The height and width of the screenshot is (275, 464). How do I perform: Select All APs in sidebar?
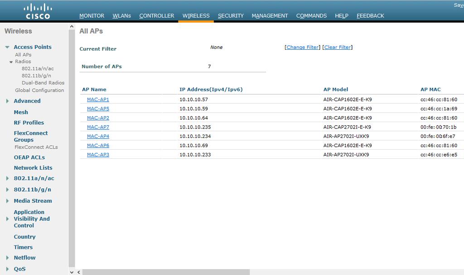(23, 55)
